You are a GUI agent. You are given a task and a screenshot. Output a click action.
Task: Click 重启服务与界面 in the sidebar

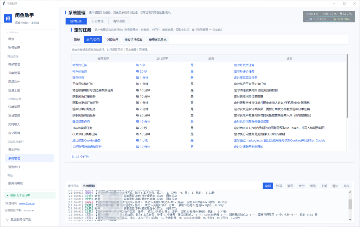pyautogui.click(x=21, y=219)
